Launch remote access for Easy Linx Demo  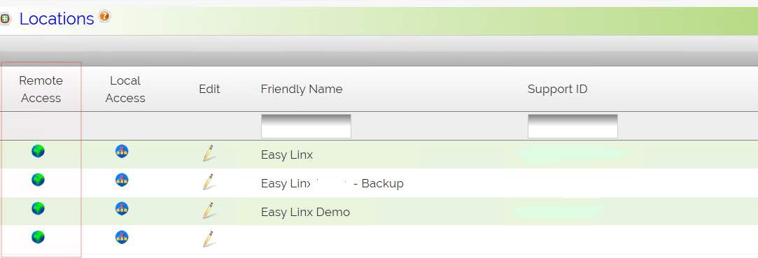(38, 208)
